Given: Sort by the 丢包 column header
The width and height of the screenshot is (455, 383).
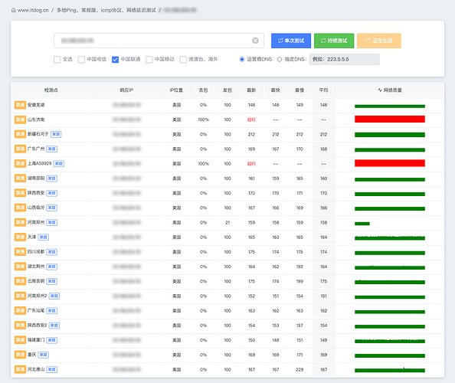Looking at the screenshot, I should [204, 90].
